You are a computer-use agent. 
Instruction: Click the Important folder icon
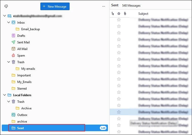click(13, 75)
